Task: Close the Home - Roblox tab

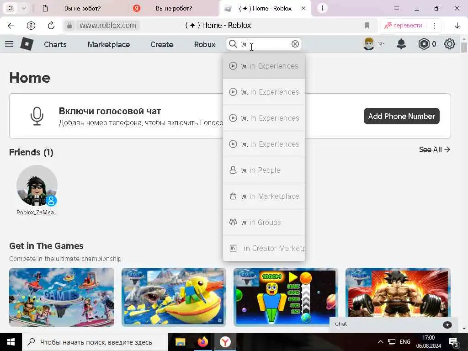Action: 303,8
